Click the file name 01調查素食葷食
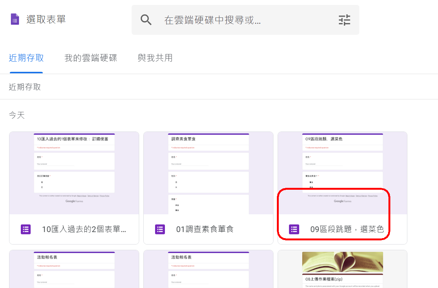438x288 pixels. pyautogui.click(x=205, y=229)
